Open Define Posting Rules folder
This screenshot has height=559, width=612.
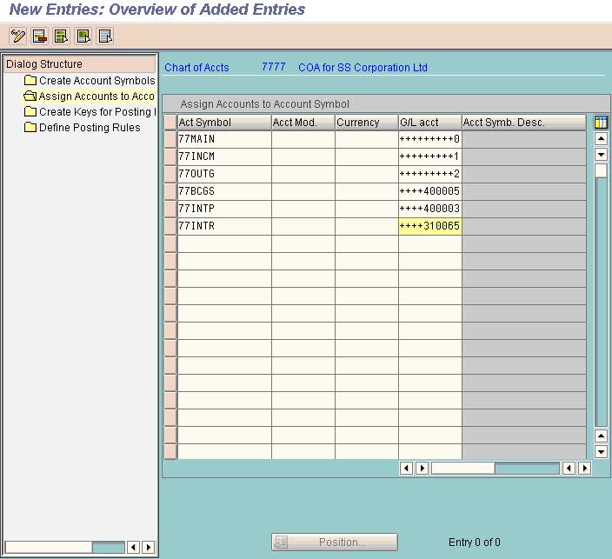click(x=82, y=127)
